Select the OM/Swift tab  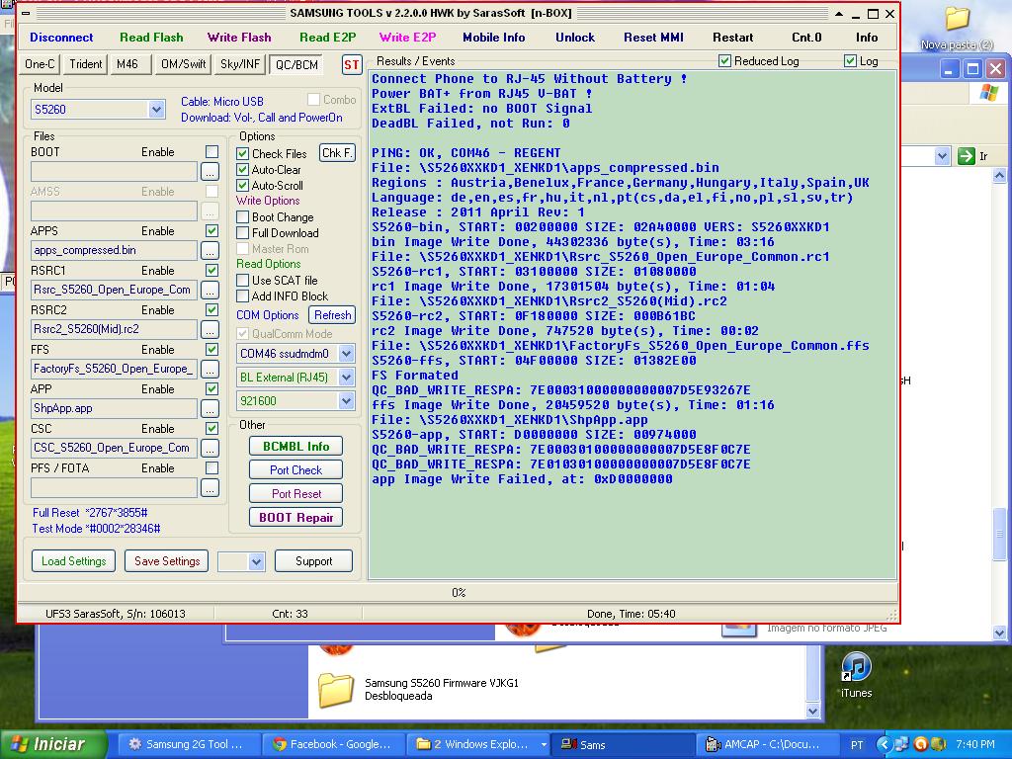(x=183, y=64)
